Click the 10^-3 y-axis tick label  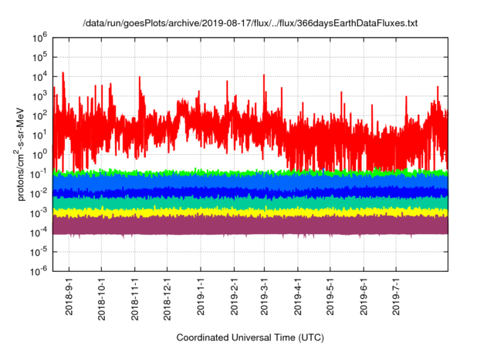pyautogui.click(x=39, y=213)
